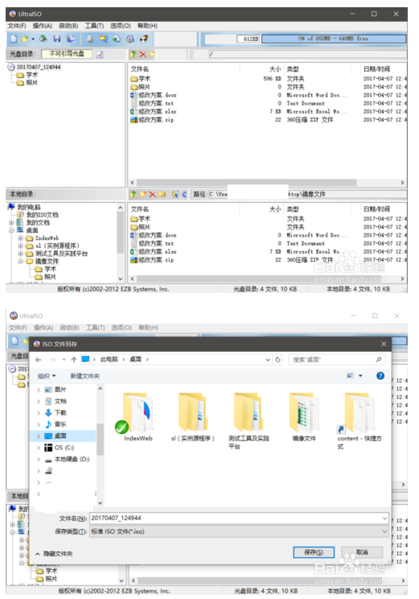Go up one level in local directory toolbar
The width and height of the screenshot is (419, 599).
134,194
